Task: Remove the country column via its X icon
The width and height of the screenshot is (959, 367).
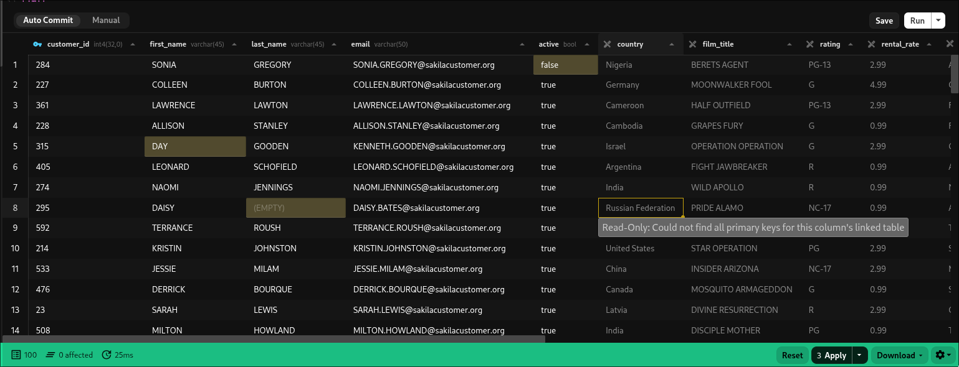Action: click(x=606, y=44)
